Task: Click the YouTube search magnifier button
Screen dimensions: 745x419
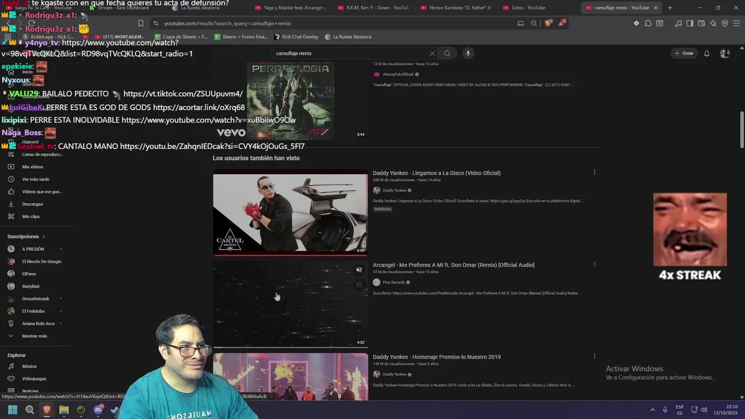Action: (x=447, y=53)
